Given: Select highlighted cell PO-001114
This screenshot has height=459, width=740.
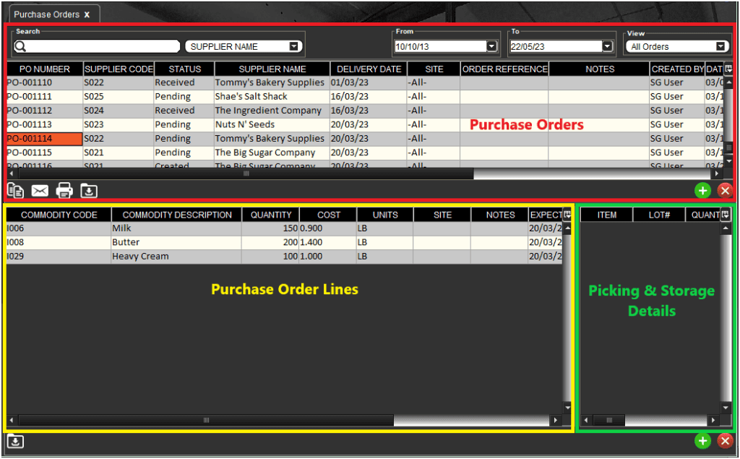Looking at the screenshot, I should [x=44, y=139].
